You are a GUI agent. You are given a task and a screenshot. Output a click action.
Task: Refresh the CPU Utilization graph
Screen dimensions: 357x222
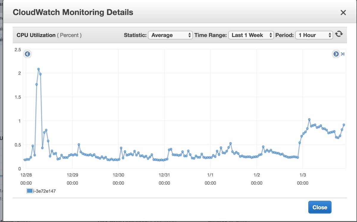(x=339, y=34)
